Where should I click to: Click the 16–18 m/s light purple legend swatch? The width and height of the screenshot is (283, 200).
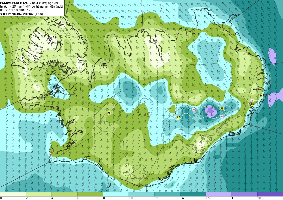[219, 194]
